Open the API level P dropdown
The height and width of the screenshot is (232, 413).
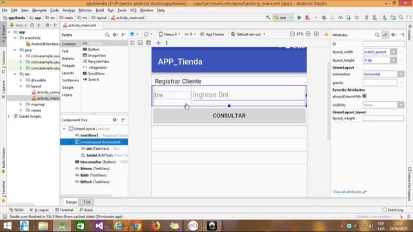click(190, 34)
